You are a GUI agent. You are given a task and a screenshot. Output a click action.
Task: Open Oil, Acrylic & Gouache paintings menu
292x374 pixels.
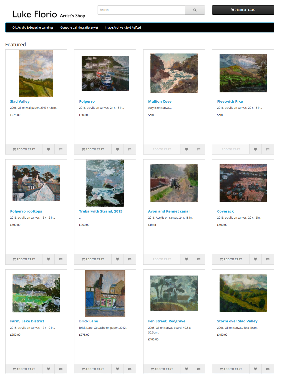(33, 27)
